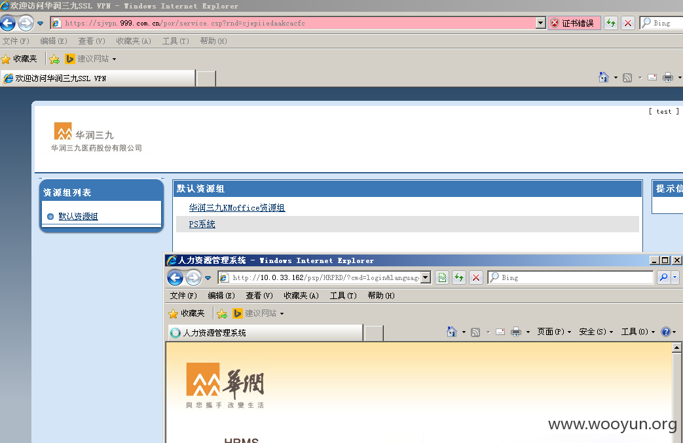Screen dimensions: 683x443
Task: Open 华润三九KMoffice资源组 link
Action: click(x=237, y=207)
